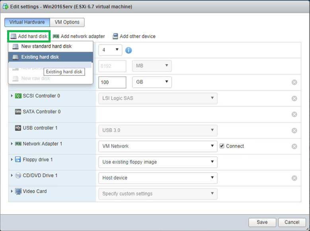This screenshot has width=310, height=231.
Task: Click the SATA Controller 0 label
Action: tap(42, 112)
